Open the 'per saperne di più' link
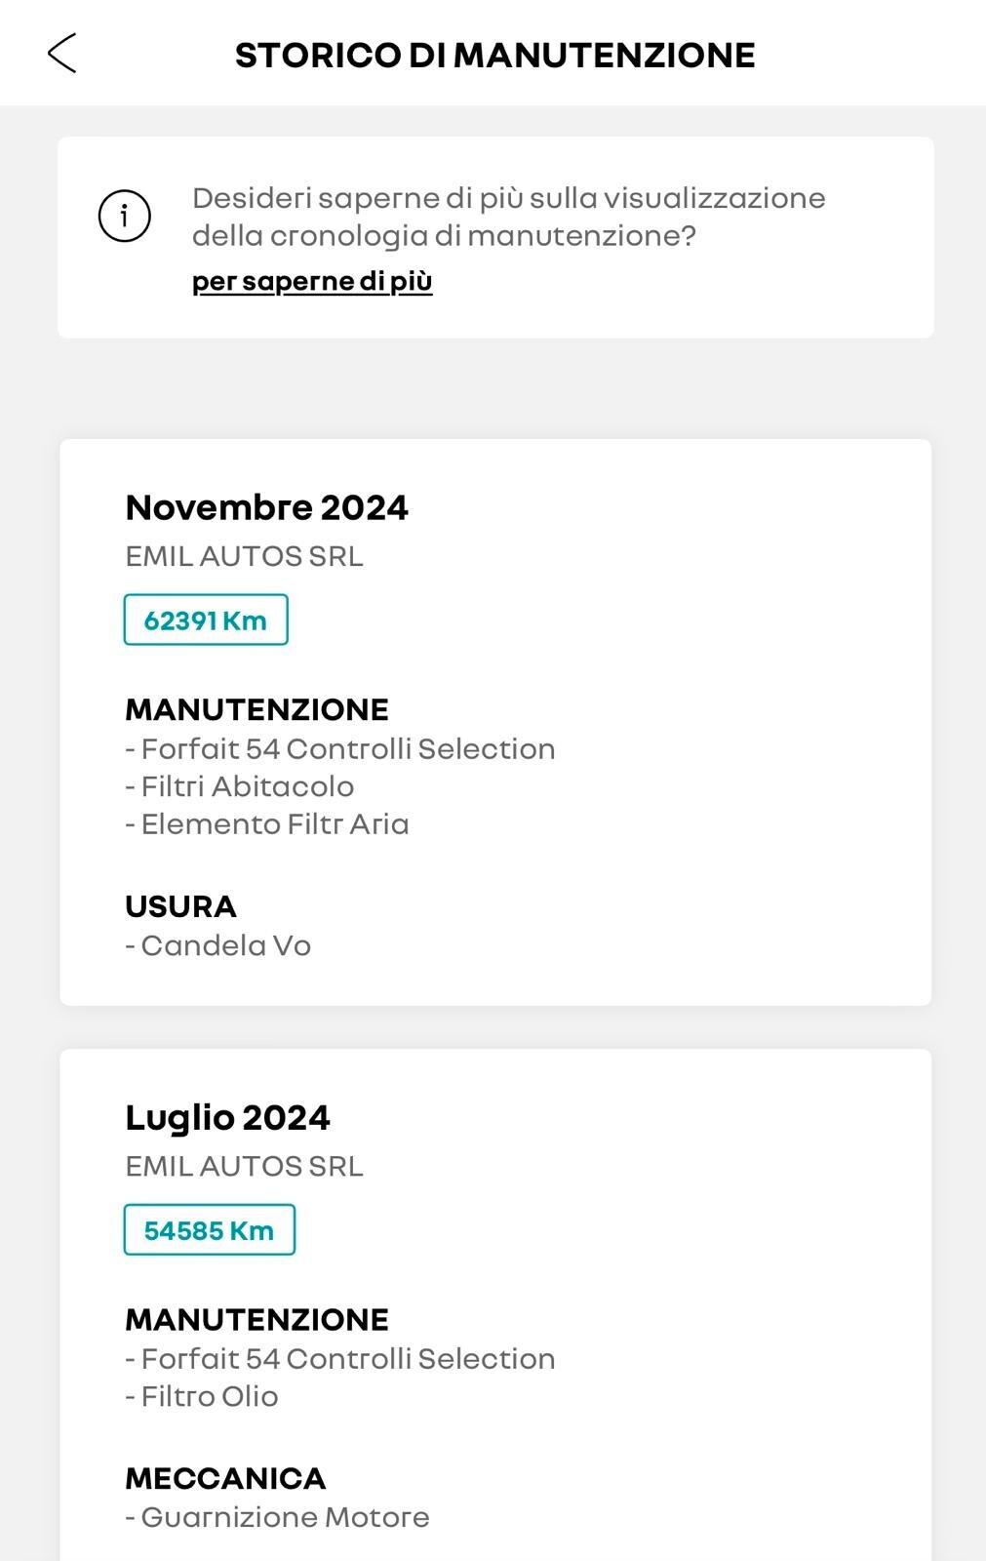Viewport: 986px width, 1561px height. tap(312, 281)
